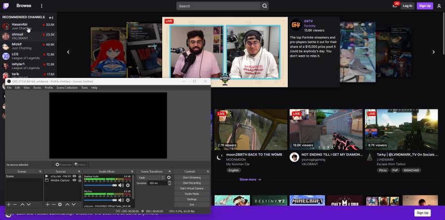Open the Browse link on Twitch
Image resolution: width=445 pixels, height=220 pixels.
[24, 5]
